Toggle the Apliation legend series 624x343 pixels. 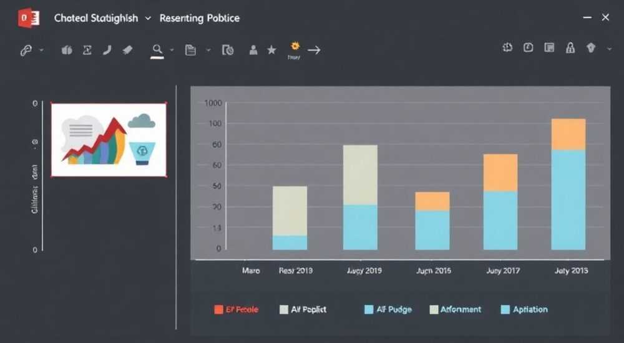pos(524,309)
